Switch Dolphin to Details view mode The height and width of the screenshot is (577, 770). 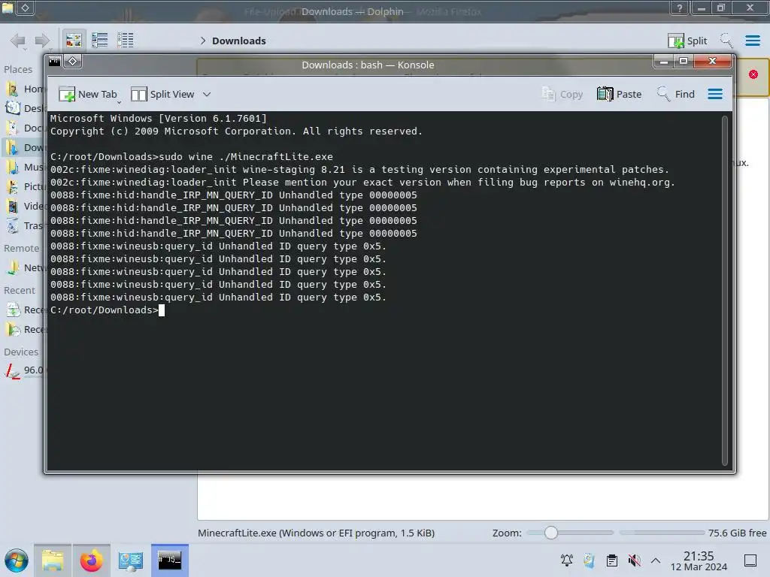point(126,41)
